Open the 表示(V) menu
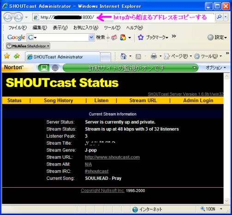This screenshot has width=232, height=215. 60,28
